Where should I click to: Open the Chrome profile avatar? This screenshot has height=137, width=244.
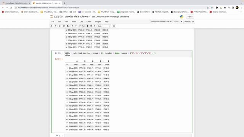[x=237, y=8]
